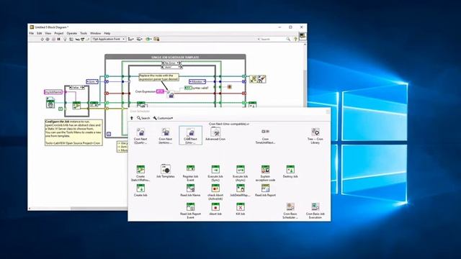Go up a level in the Cron palette
The height and width of the screenshot is (259, 461).
(x=132, y=118)
